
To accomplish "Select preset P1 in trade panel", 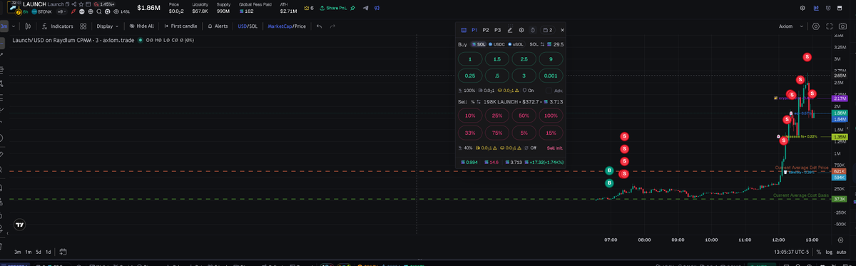I will point(474,30).
